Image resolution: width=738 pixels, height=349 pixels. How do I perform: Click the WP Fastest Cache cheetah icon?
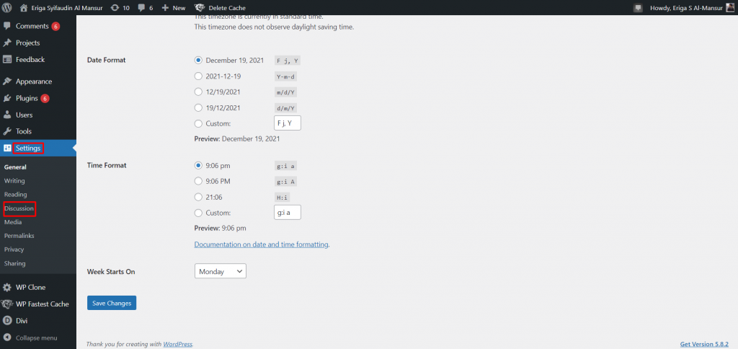7,304
